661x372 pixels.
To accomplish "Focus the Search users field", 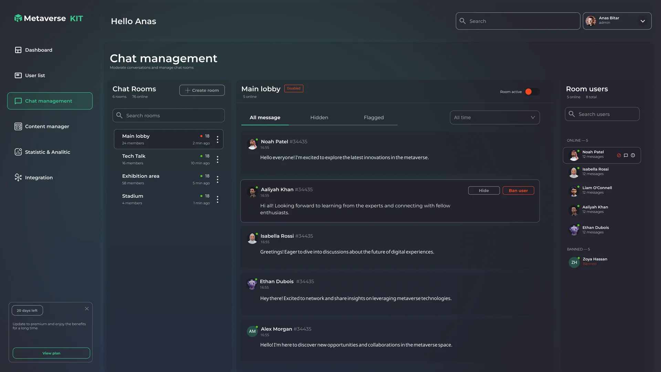I will click(602, 114).
